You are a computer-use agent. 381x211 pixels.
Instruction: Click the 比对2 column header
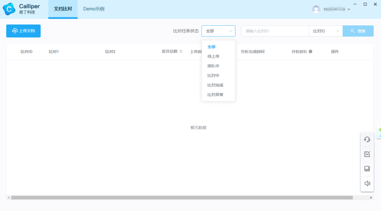(x=110, y=51)
